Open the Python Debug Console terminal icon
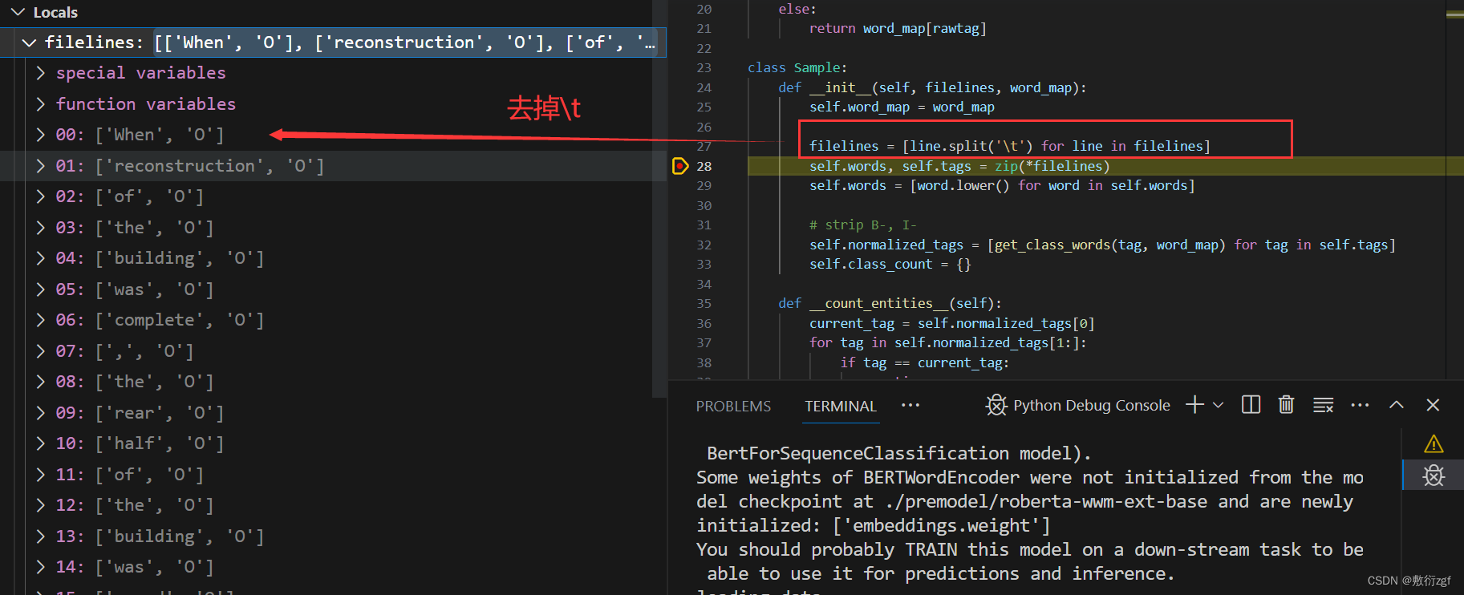 996,405
